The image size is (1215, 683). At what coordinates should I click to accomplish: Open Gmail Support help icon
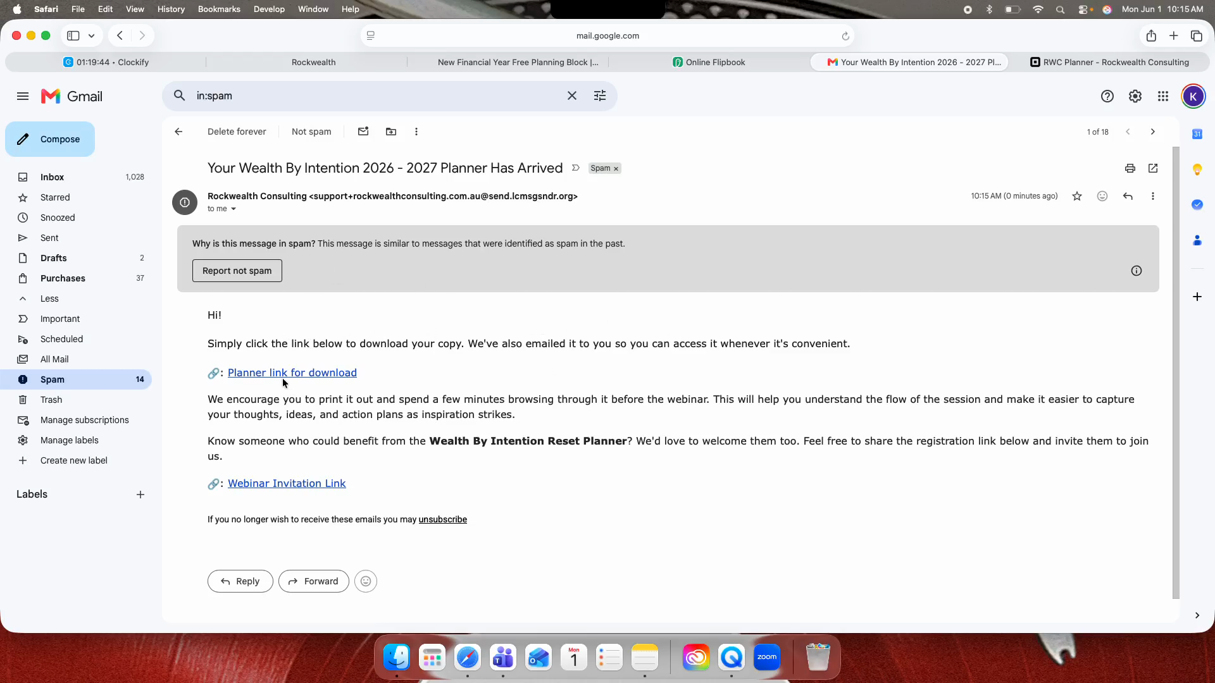point(1107,96)
